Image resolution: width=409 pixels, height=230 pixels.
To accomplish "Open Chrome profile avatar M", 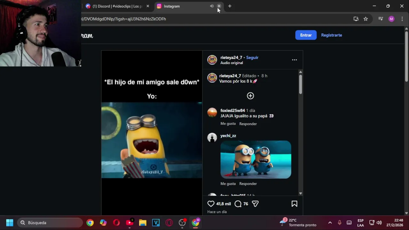I will pyautogui.click(x=391, y=19).
